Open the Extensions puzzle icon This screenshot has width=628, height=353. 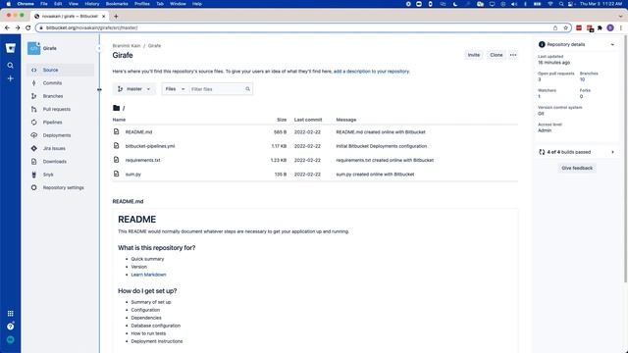pyautogui.click(x=600, y=27)
